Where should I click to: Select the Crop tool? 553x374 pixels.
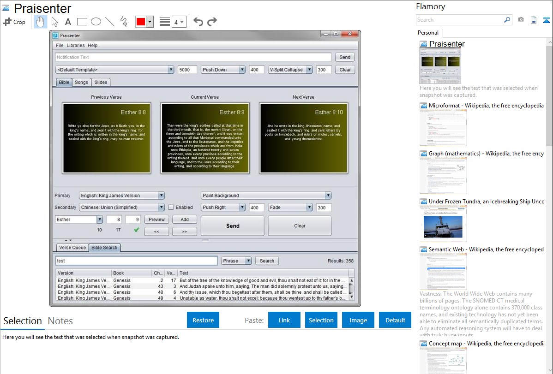tap(14, 22)
